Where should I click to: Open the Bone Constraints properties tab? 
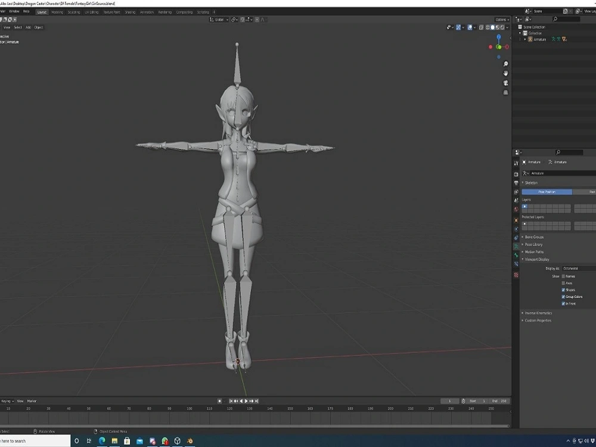click(516, 264)
